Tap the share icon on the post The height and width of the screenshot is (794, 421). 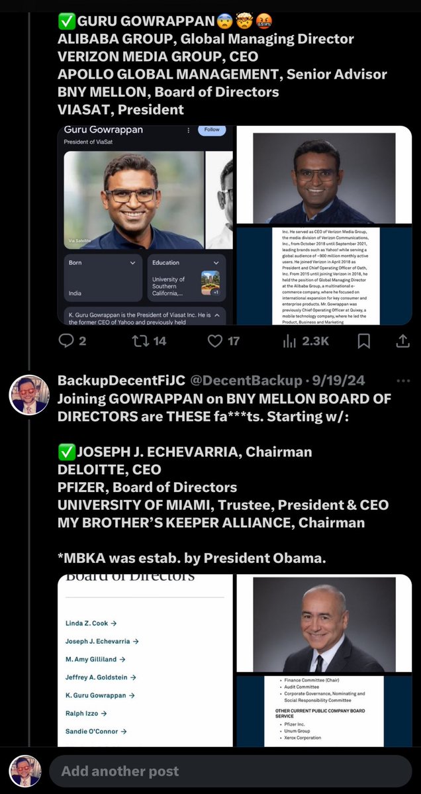[x=402, y=341]
